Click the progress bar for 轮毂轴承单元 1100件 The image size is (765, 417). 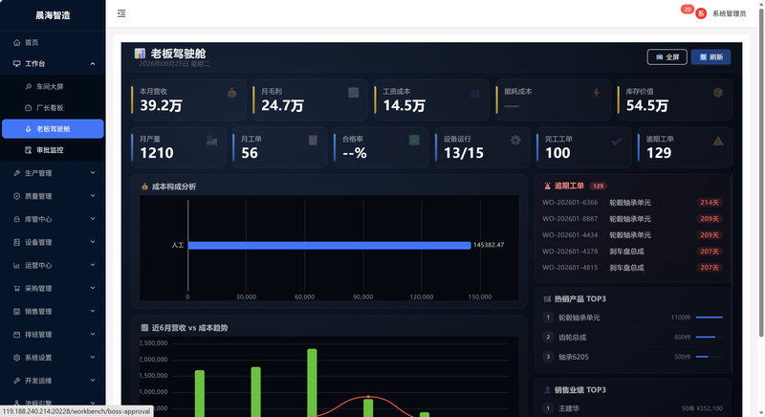pyautogui.click(x=709, y=318)
